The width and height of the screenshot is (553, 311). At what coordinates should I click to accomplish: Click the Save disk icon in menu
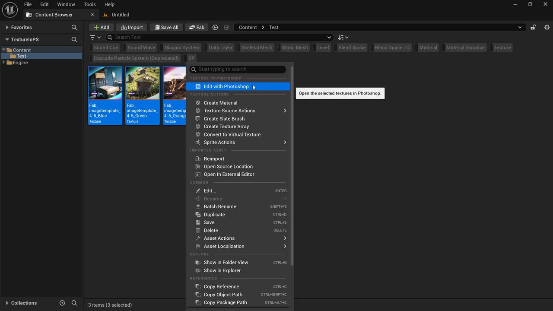click(x=198, y=222)
